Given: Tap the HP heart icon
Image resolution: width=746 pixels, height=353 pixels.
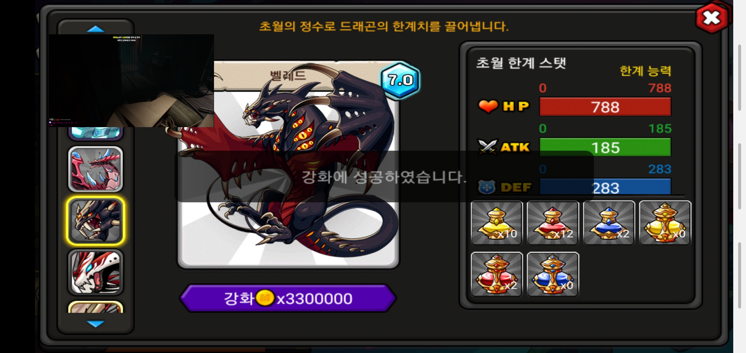Looking at the screenshot, I should (488, 107).
